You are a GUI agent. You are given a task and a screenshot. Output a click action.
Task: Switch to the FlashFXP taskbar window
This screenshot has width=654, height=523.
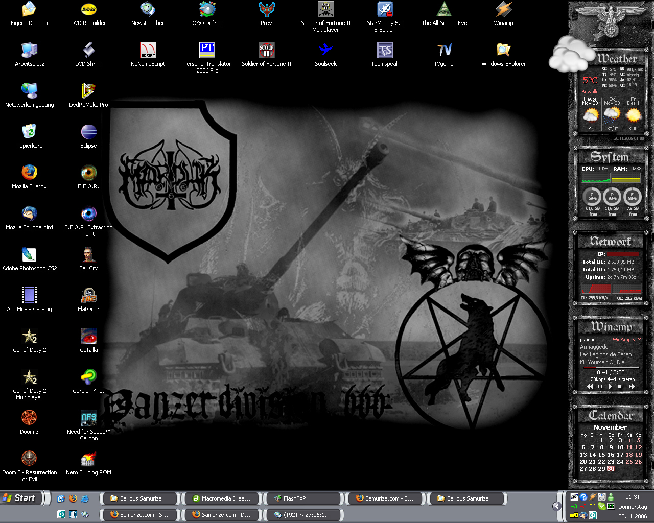coord(303,498)
